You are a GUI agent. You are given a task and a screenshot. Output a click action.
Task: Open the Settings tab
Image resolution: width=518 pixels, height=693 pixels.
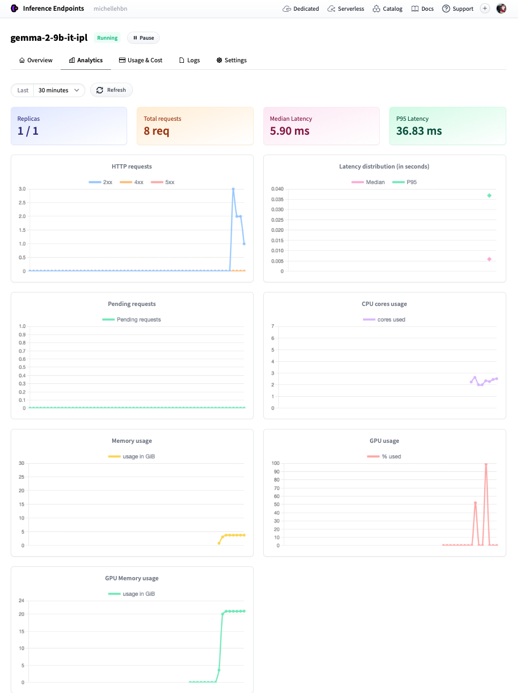[231, 60]
